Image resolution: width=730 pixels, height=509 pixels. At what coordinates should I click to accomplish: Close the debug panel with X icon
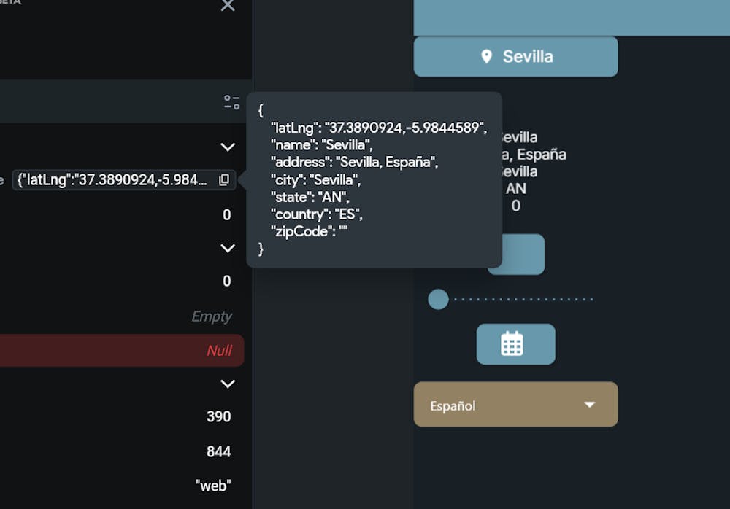click(228, 5)
